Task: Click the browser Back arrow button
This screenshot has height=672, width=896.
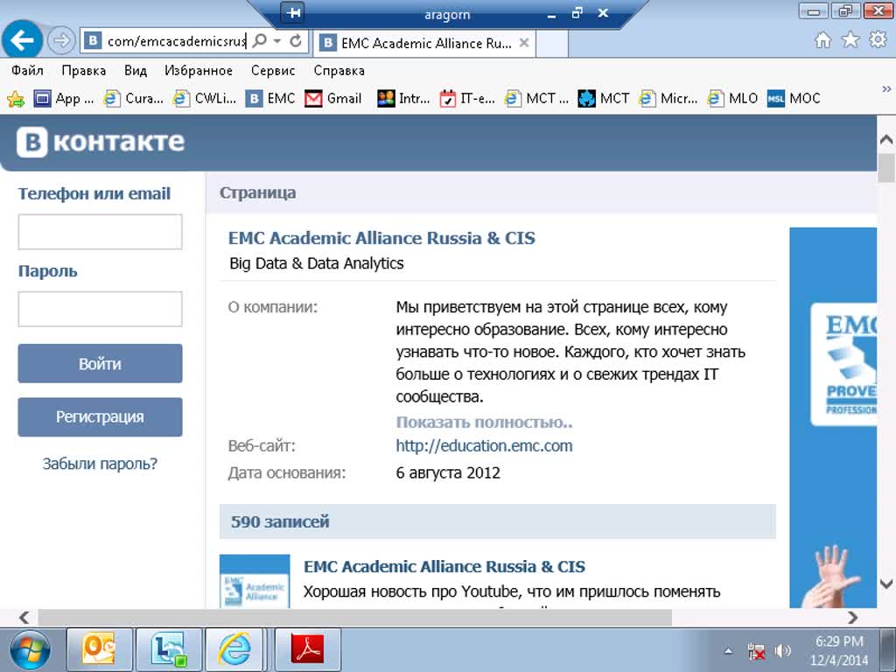Action: click(x=22, y=40)
